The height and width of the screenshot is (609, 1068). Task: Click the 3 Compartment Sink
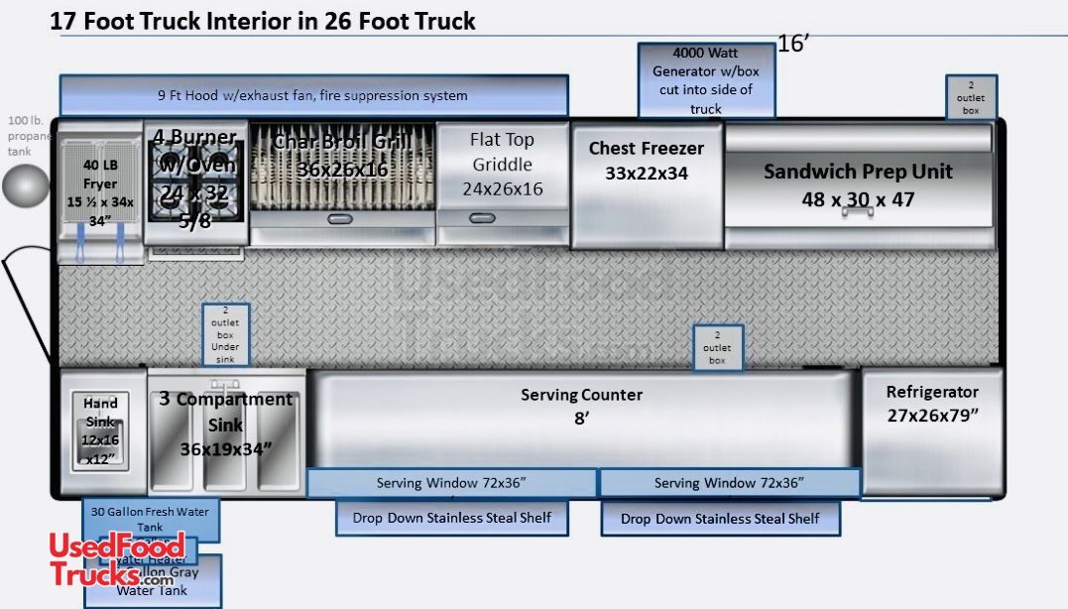click(227, 431)
